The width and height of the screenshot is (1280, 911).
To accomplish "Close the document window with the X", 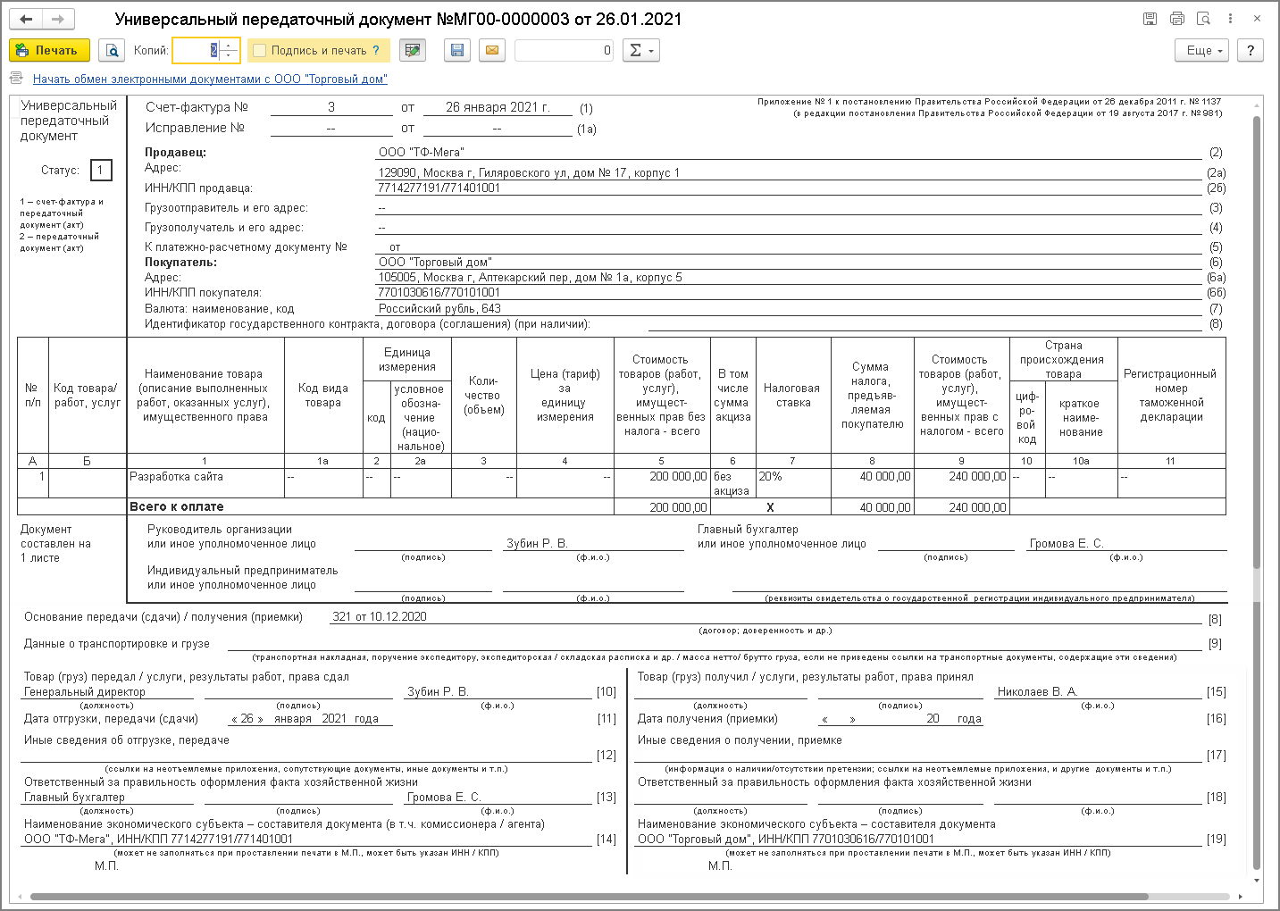I will coord(1257,19).
